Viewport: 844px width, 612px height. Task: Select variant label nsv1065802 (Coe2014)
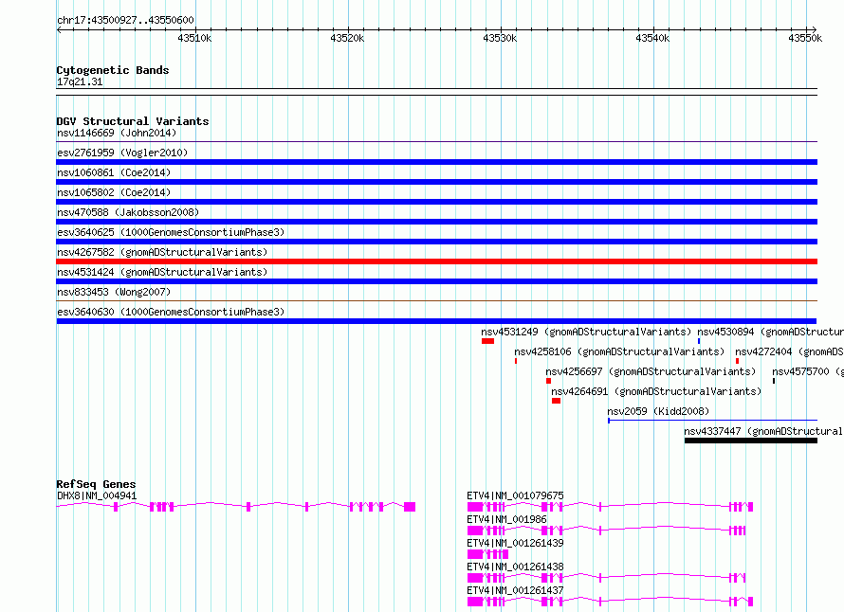[x=114, y=192]
